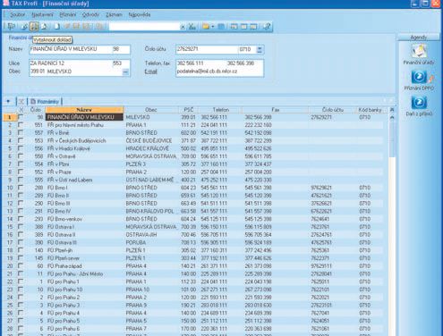
Task: Click the Ulice field containing ZA RADNICÍ 12
Action: [x=71, y=63]
